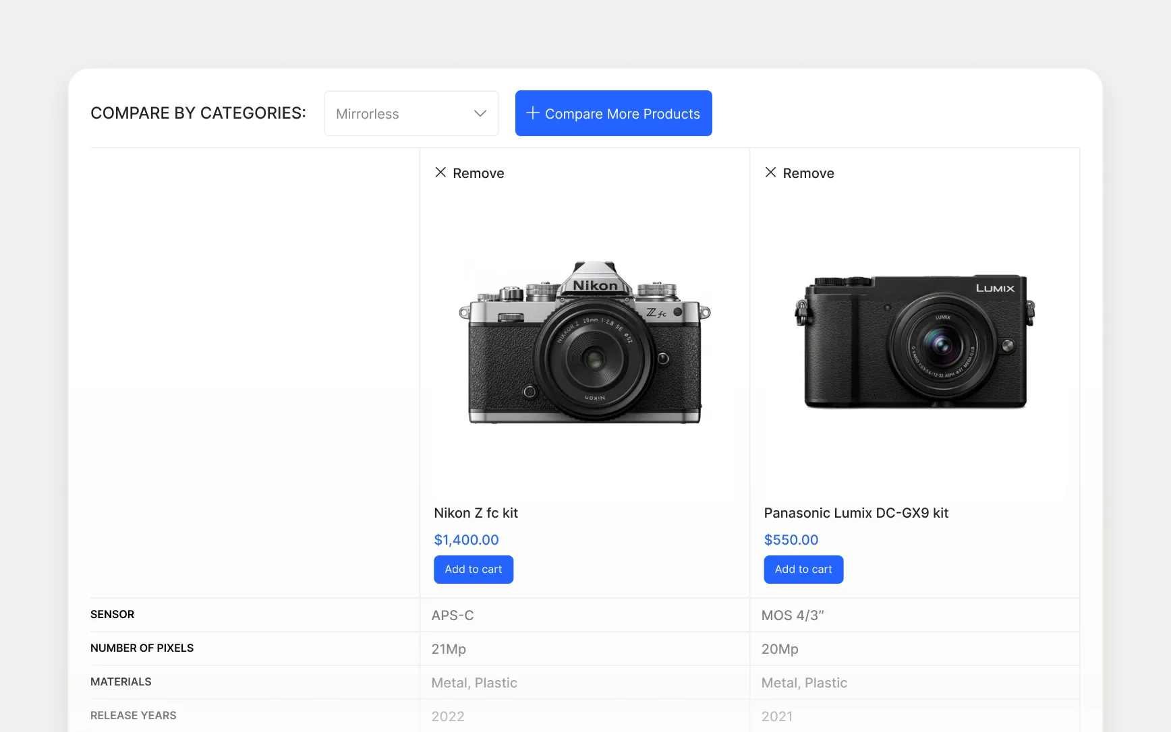Select the APS-C sensor value
Screen dimensions: 1171x732
tap(453, 615)
